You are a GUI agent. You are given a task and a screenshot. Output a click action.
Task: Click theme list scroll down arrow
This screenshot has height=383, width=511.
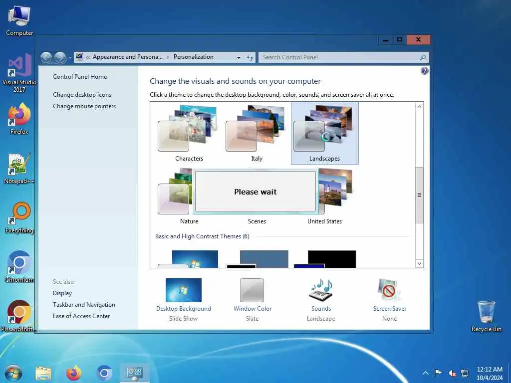click(x=419, y=263)
